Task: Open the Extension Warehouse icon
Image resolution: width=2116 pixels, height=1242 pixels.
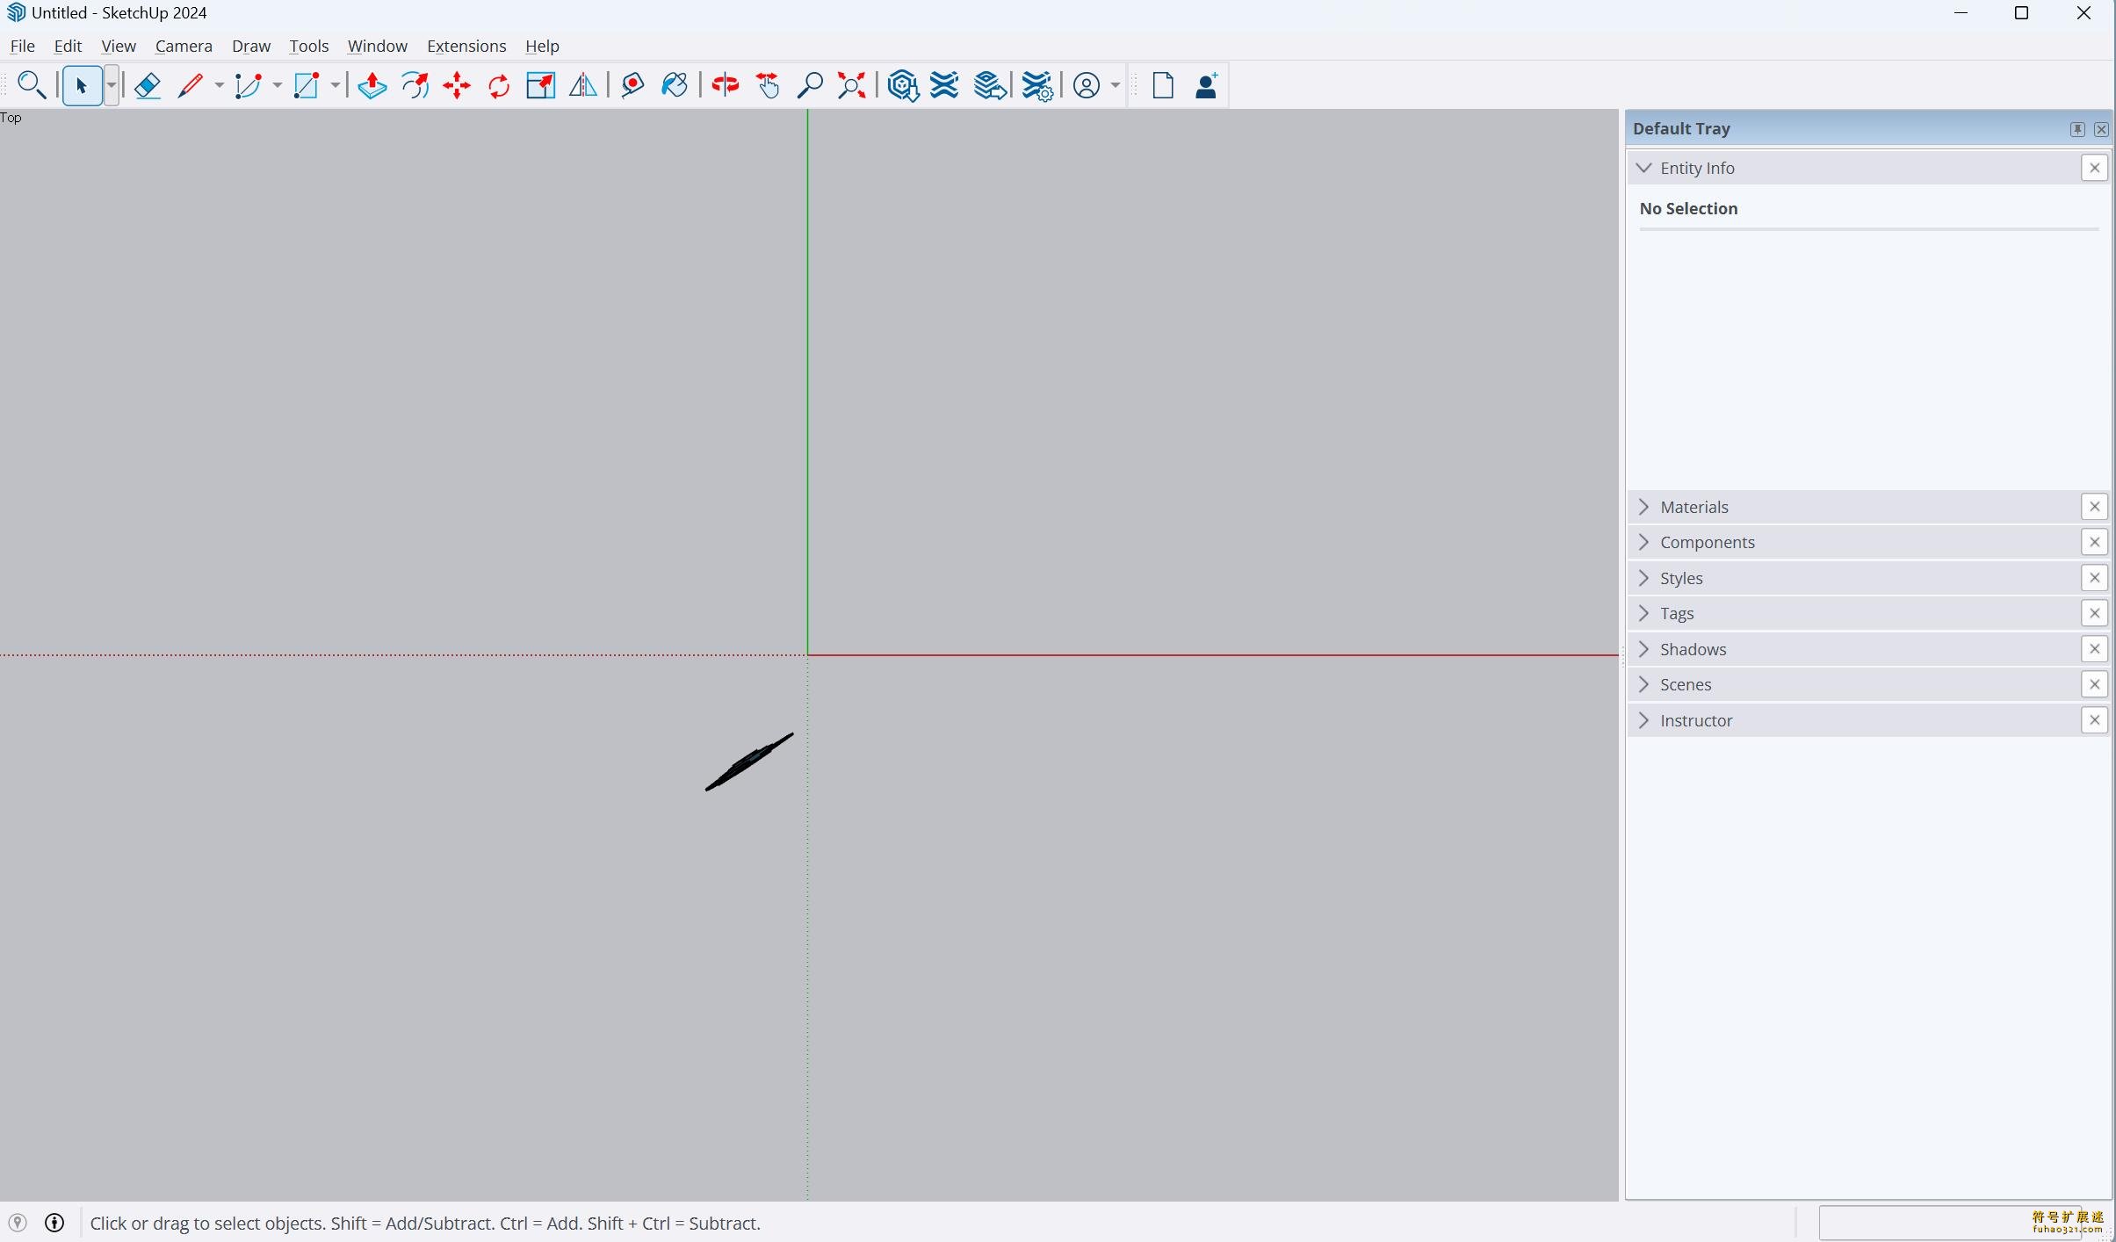Action: [x=944, y=85]
